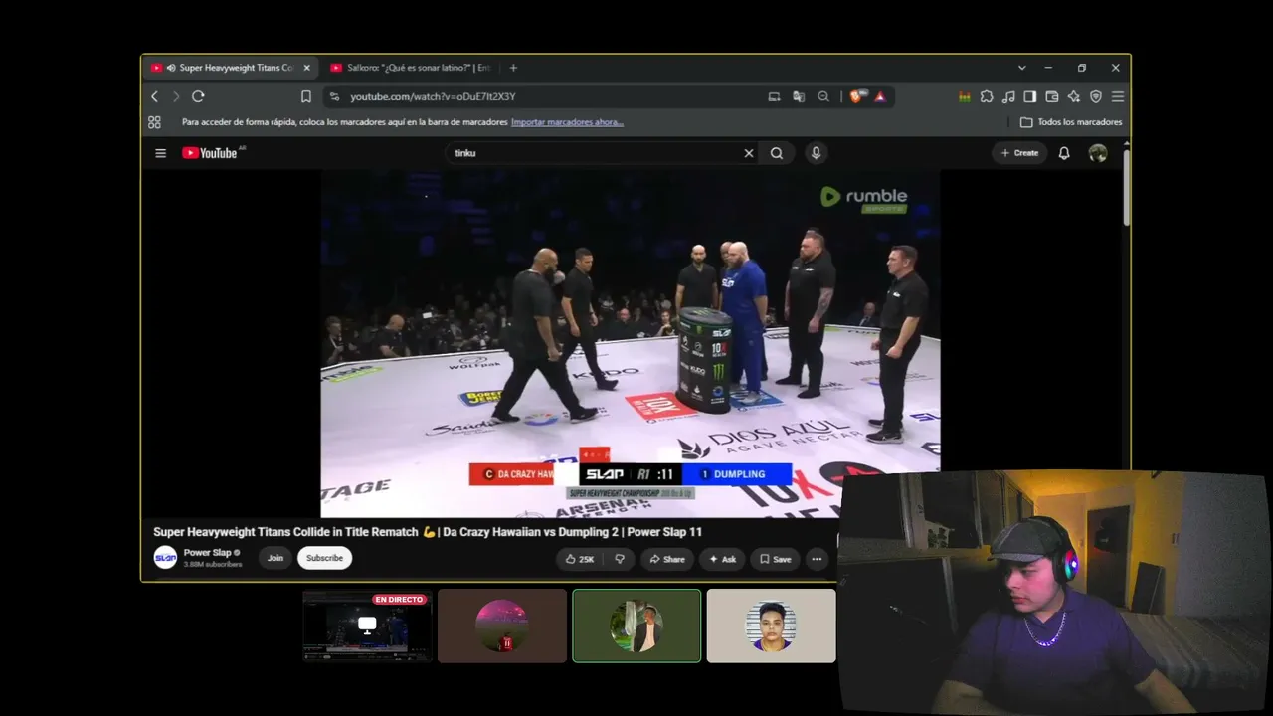Open the browser main hamburger menu

pos(1118,96)
